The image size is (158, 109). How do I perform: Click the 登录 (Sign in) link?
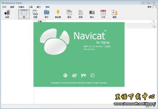pyautogui.click(x=149, y=7)
